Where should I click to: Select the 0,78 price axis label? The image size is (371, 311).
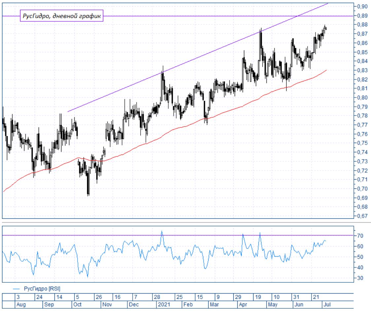click(362, 116)
